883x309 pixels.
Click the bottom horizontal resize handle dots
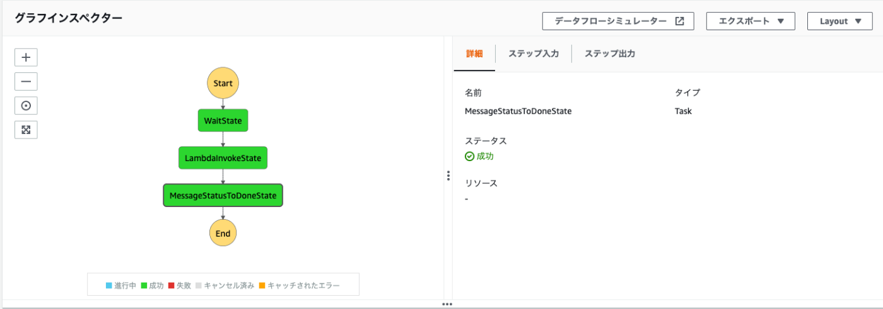[447, 304]
